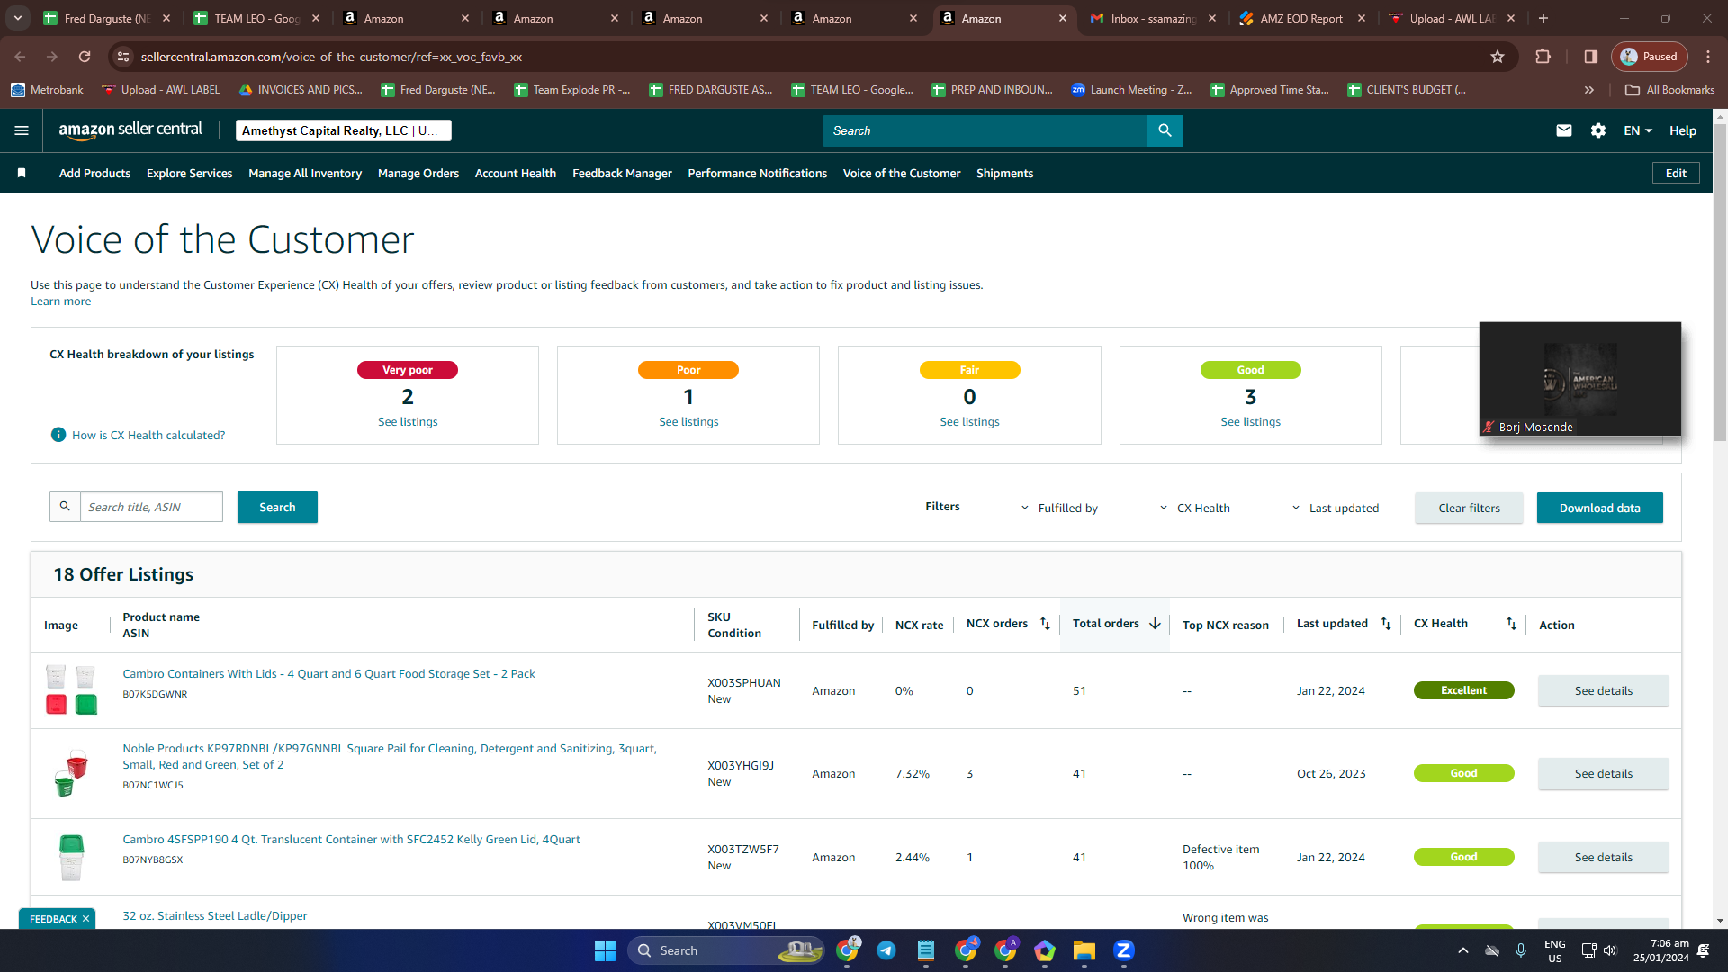Image resolution: width=1728 pixels, height=972 pixels.
Task: Open Zoom from the taskbar
Action: [x=1123, y=950]
